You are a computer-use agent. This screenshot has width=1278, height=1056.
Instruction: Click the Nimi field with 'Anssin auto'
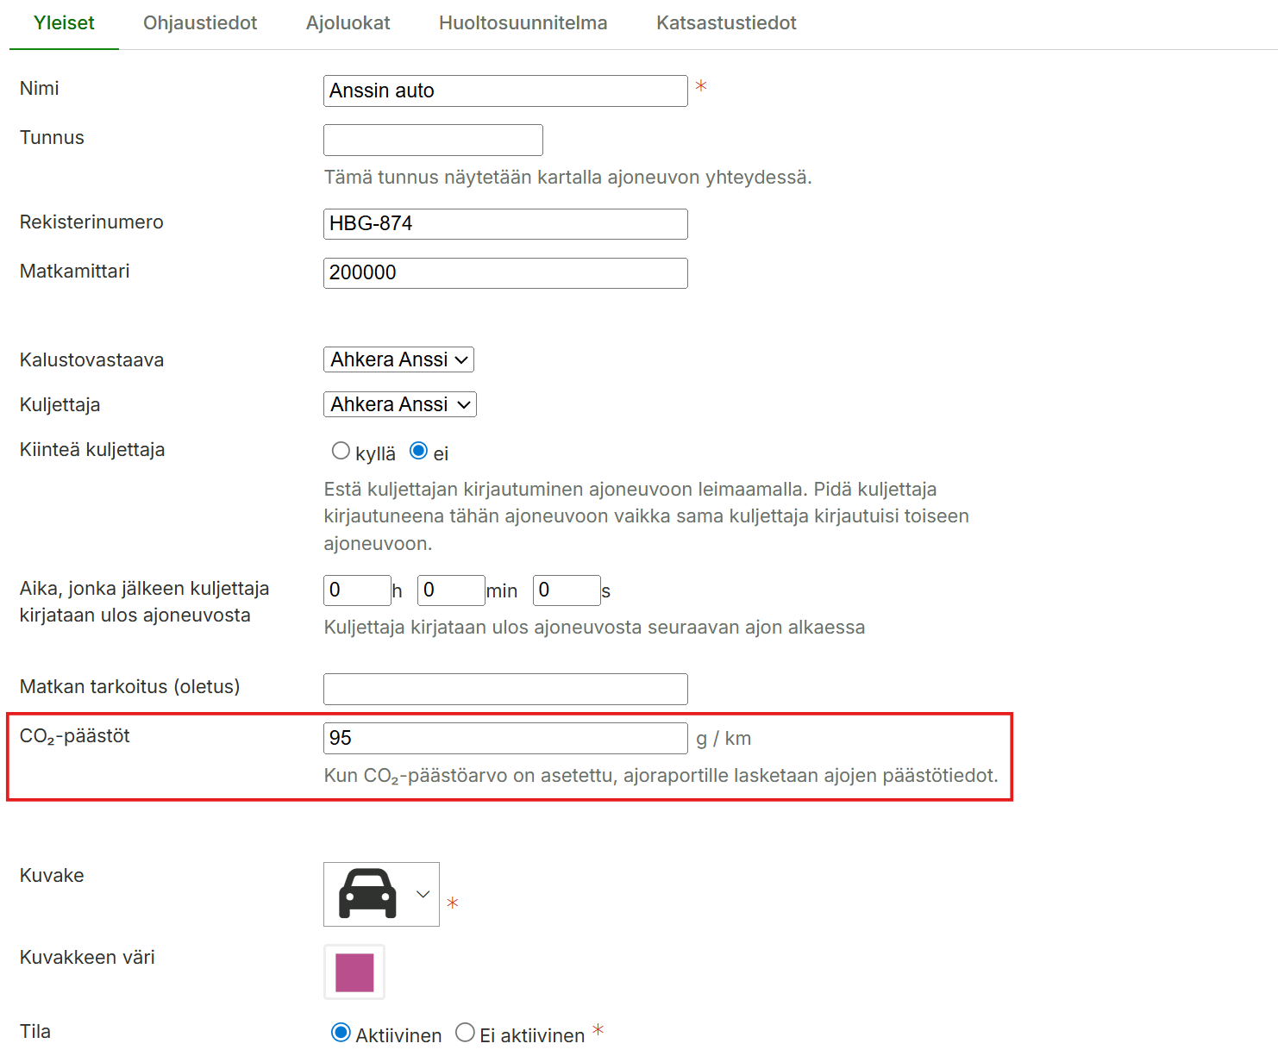click(x=504, y=91)
